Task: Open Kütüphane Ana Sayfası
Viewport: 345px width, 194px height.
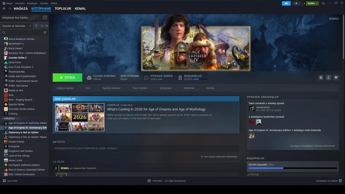Action: [x=21, y=18]
